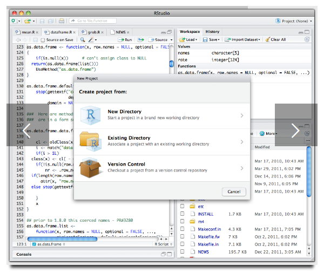
Task: Maximize the Console pane
Action: (170, 254)
